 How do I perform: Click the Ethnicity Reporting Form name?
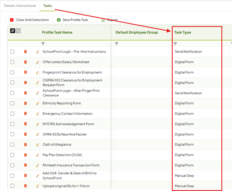(x=62, y=103)
